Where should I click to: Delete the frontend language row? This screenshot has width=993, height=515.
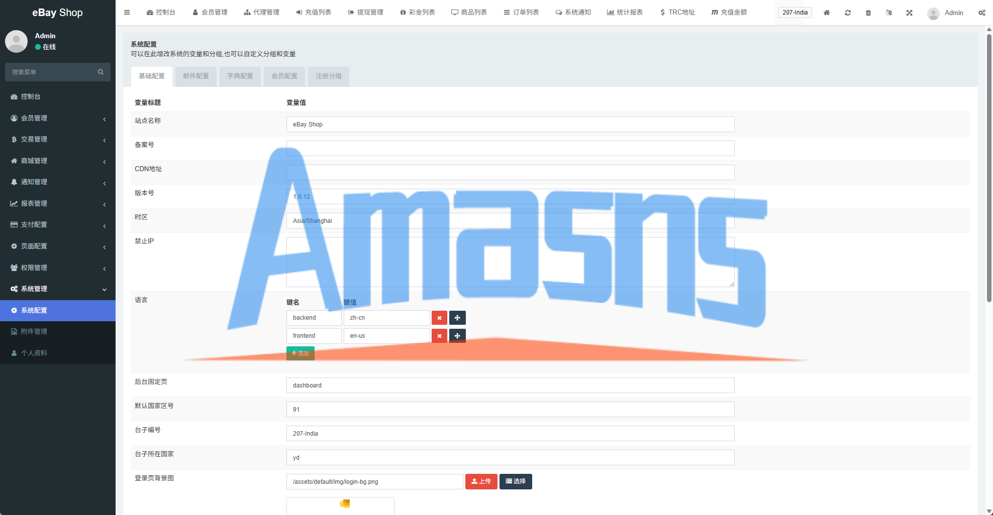pyautogui.click(x=439, y=336)
